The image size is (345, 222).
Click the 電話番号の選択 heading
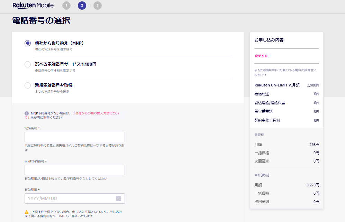click(x=41, y=20)
